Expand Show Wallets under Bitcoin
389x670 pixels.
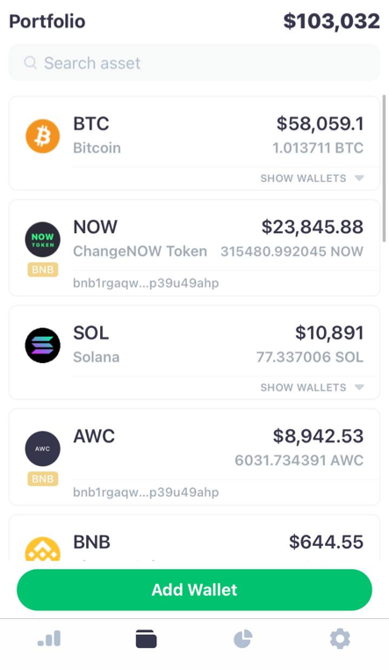312,178
